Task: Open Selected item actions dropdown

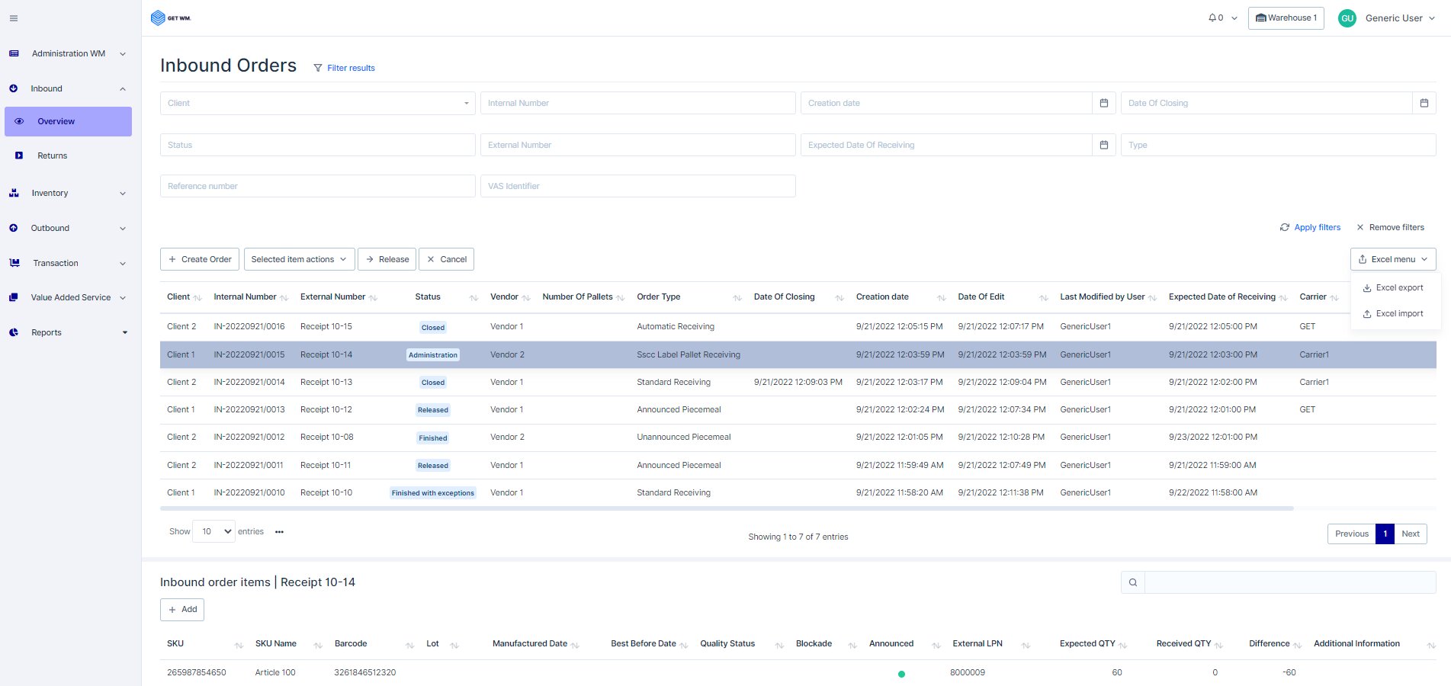Action: pyautogui.click(x=299, y=259)
